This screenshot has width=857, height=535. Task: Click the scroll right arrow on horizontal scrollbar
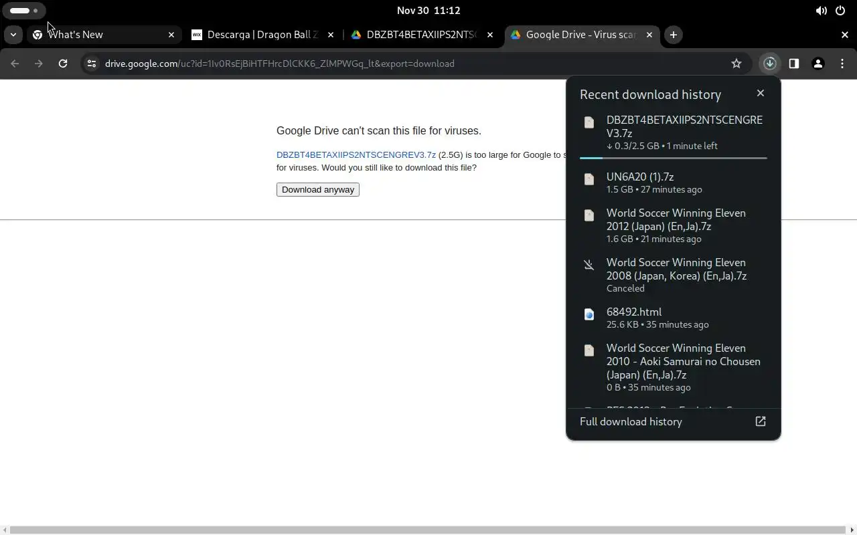(852, 530)
